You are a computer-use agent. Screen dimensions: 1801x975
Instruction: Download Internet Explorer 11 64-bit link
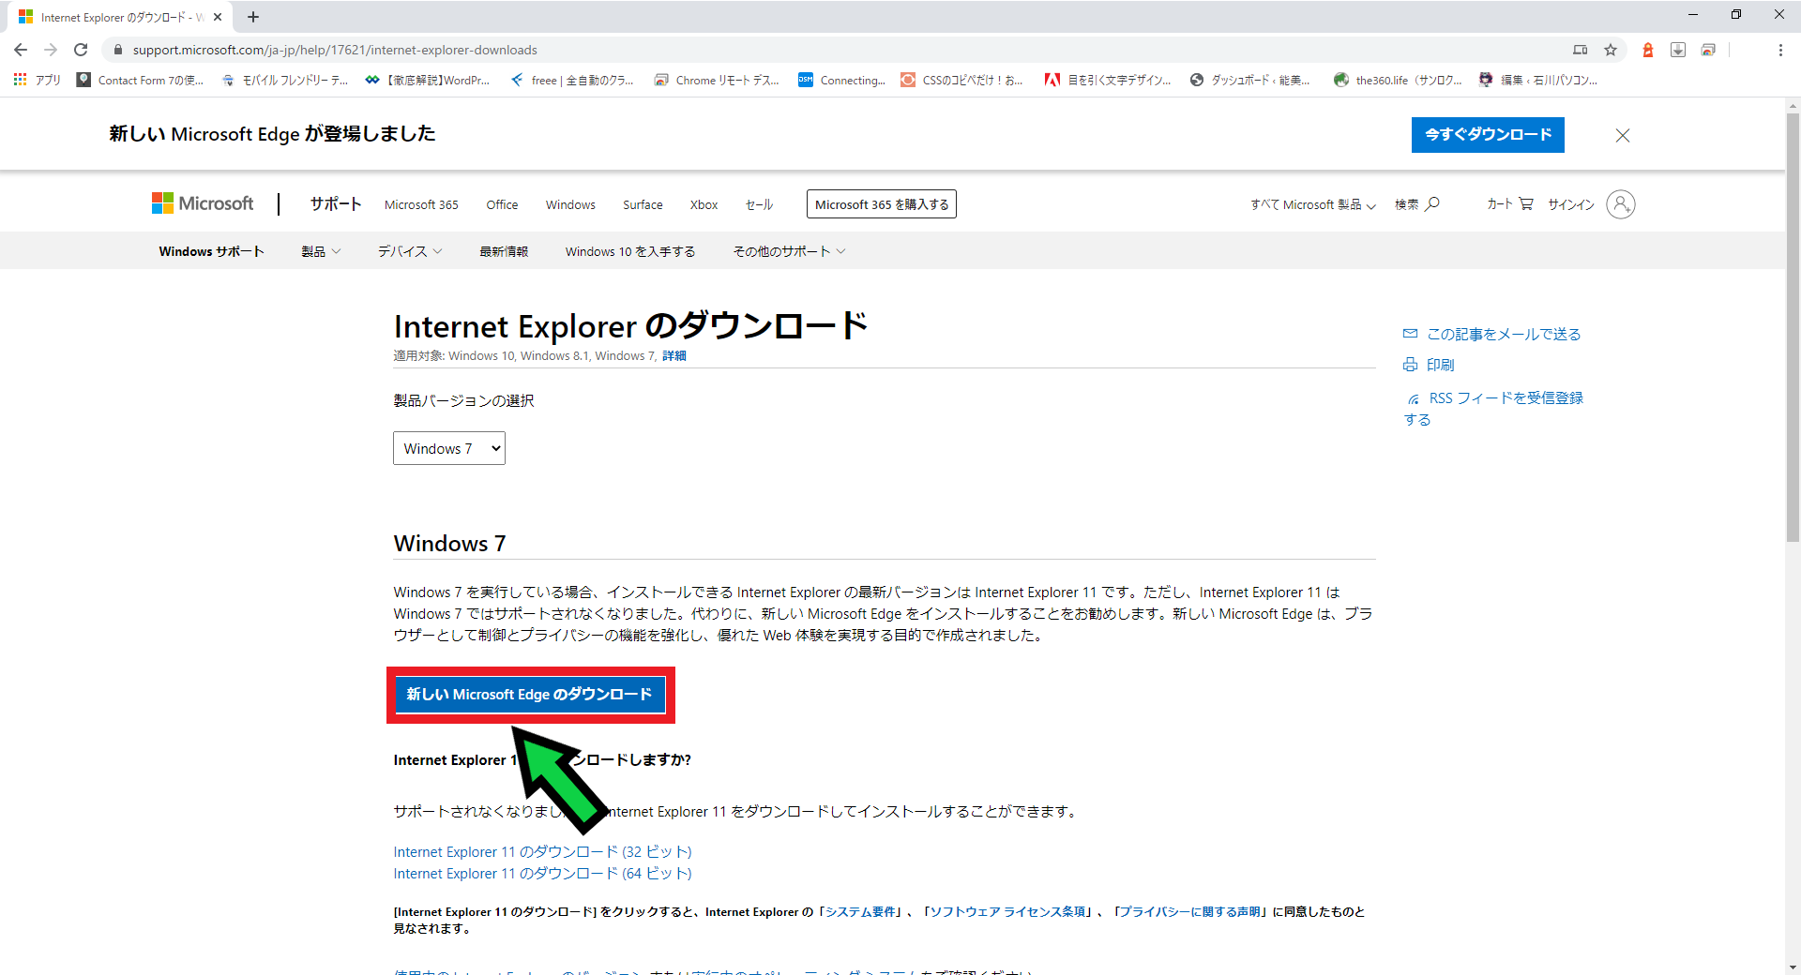coord(542,873)
